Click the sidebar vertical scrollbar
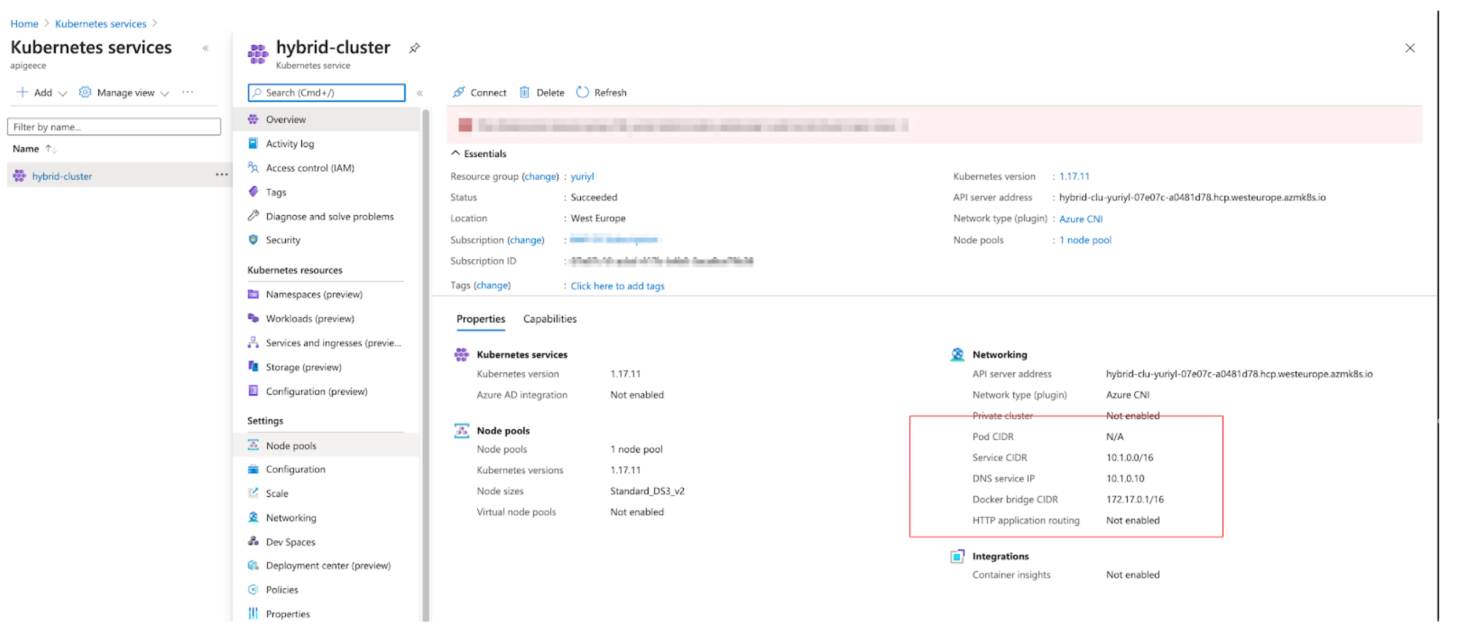Image resolution: width=1468 pixels, height=641 pixels. (x=426, y=364)
